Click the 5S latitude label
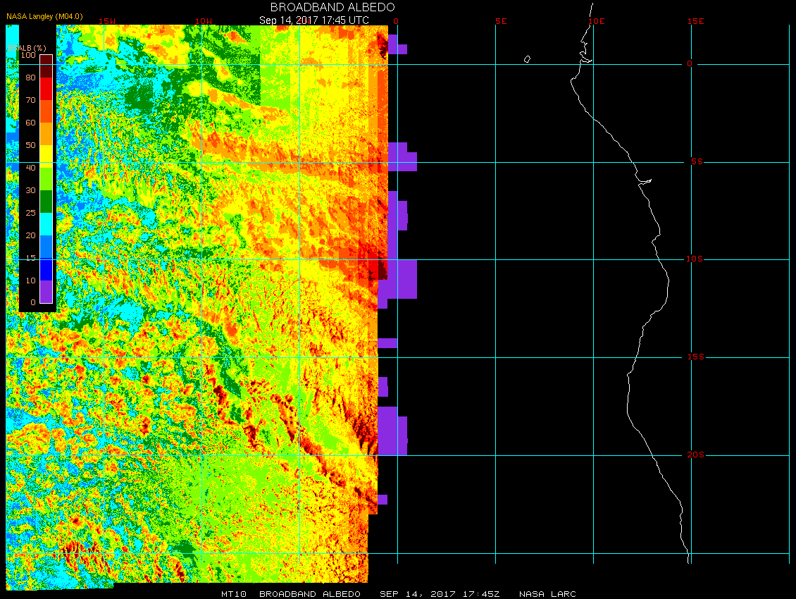Screen dimensions: 796x599 click(697, 161)
